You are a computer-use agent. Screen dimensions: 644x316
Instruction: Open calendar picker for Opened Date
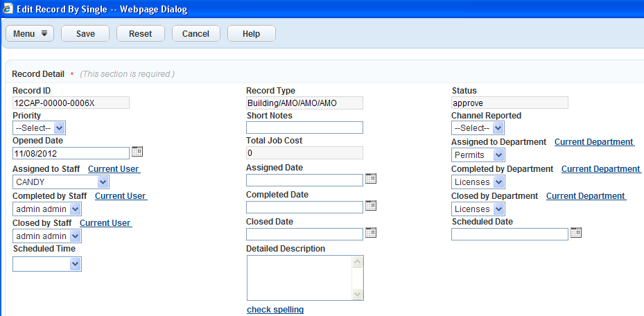point(137,152)
